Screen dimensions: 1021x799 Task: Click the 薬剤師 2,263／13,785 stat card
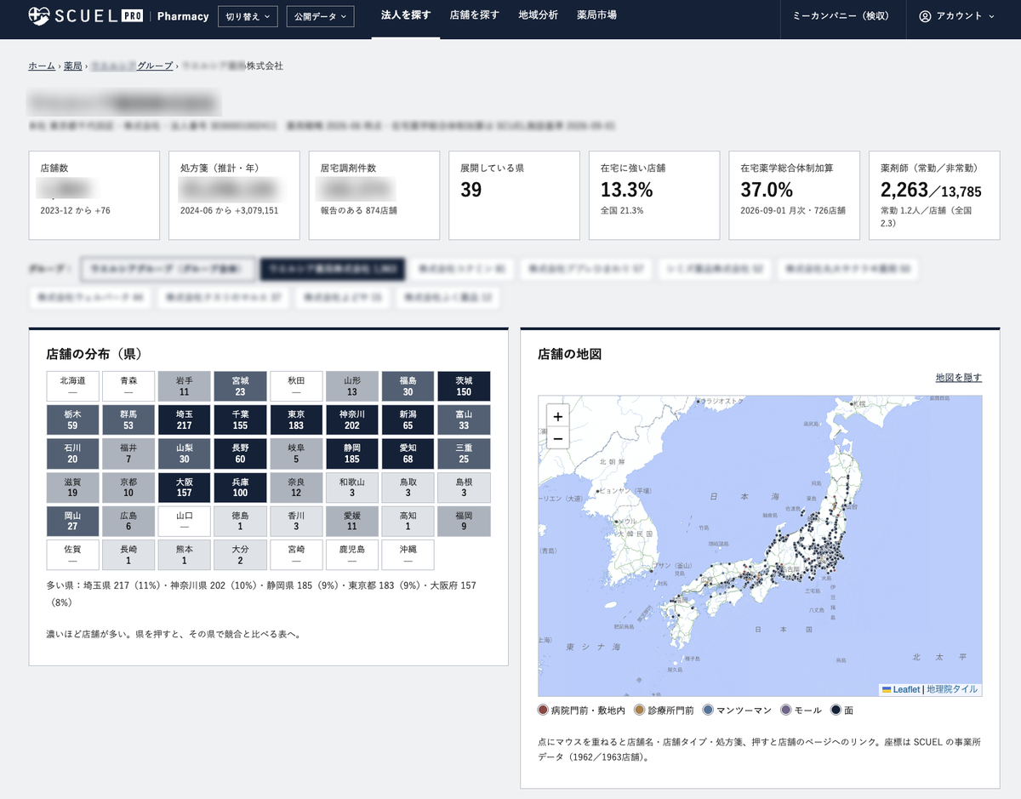[934, 196]
